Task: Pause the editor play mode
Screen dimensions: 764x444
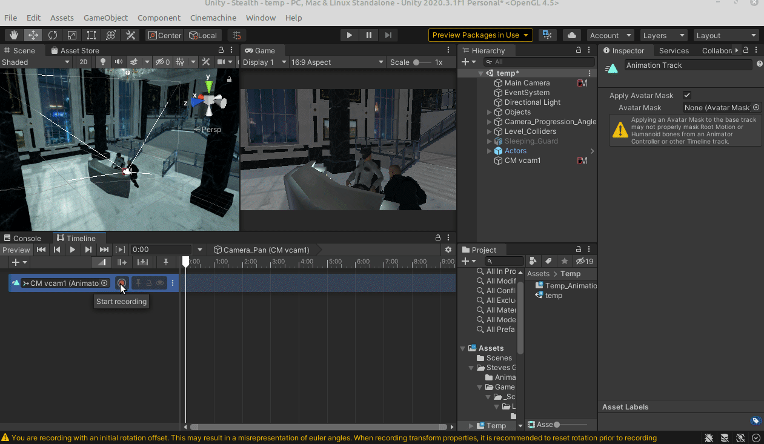Action: [x=368, y=35]
